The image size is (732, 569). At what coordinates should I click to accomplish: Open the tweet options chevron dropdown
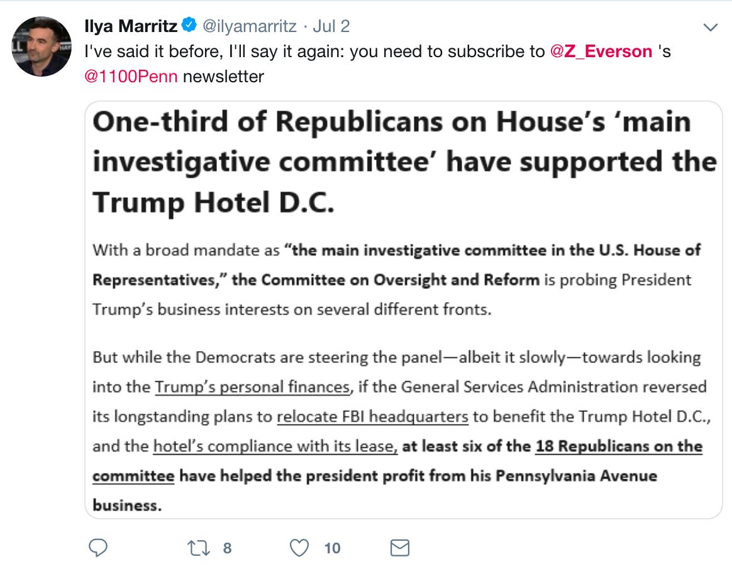(710, 28)
